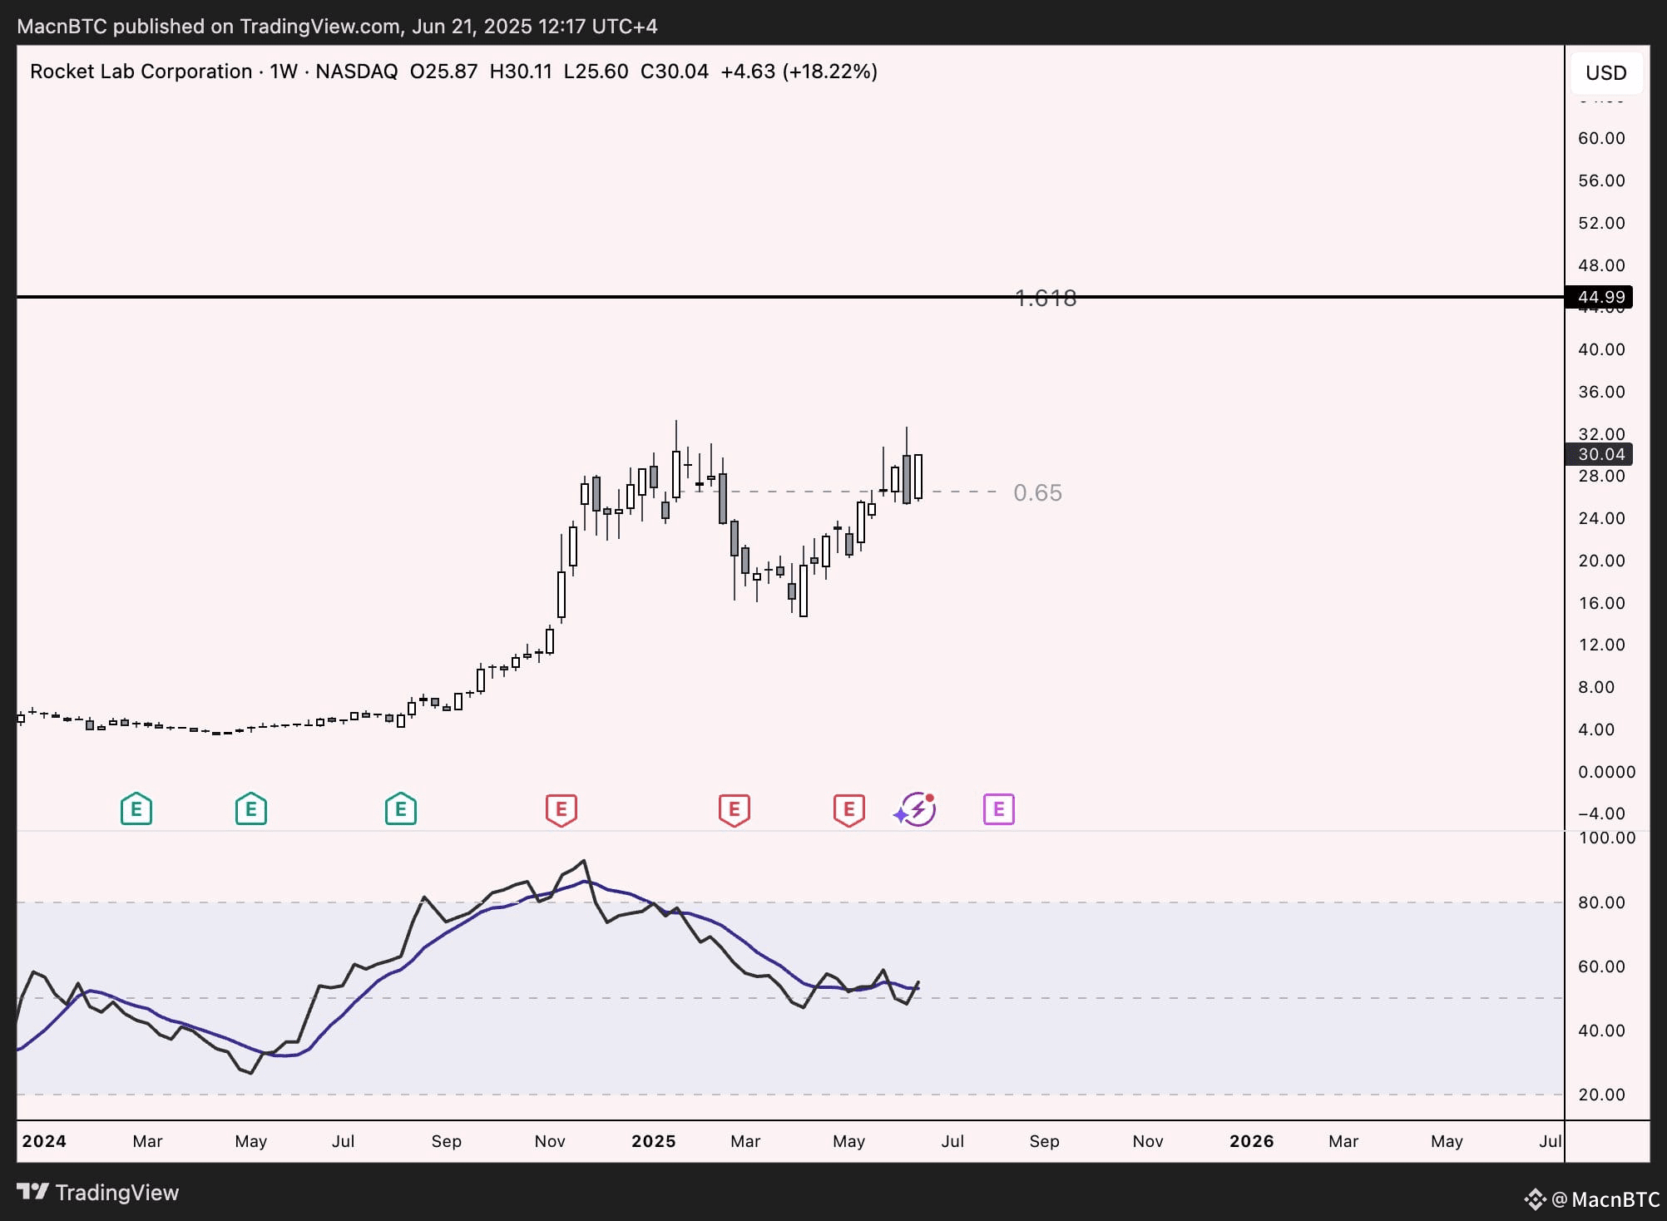Click the +4.63 (+18.22%) change value

[799, 72]
